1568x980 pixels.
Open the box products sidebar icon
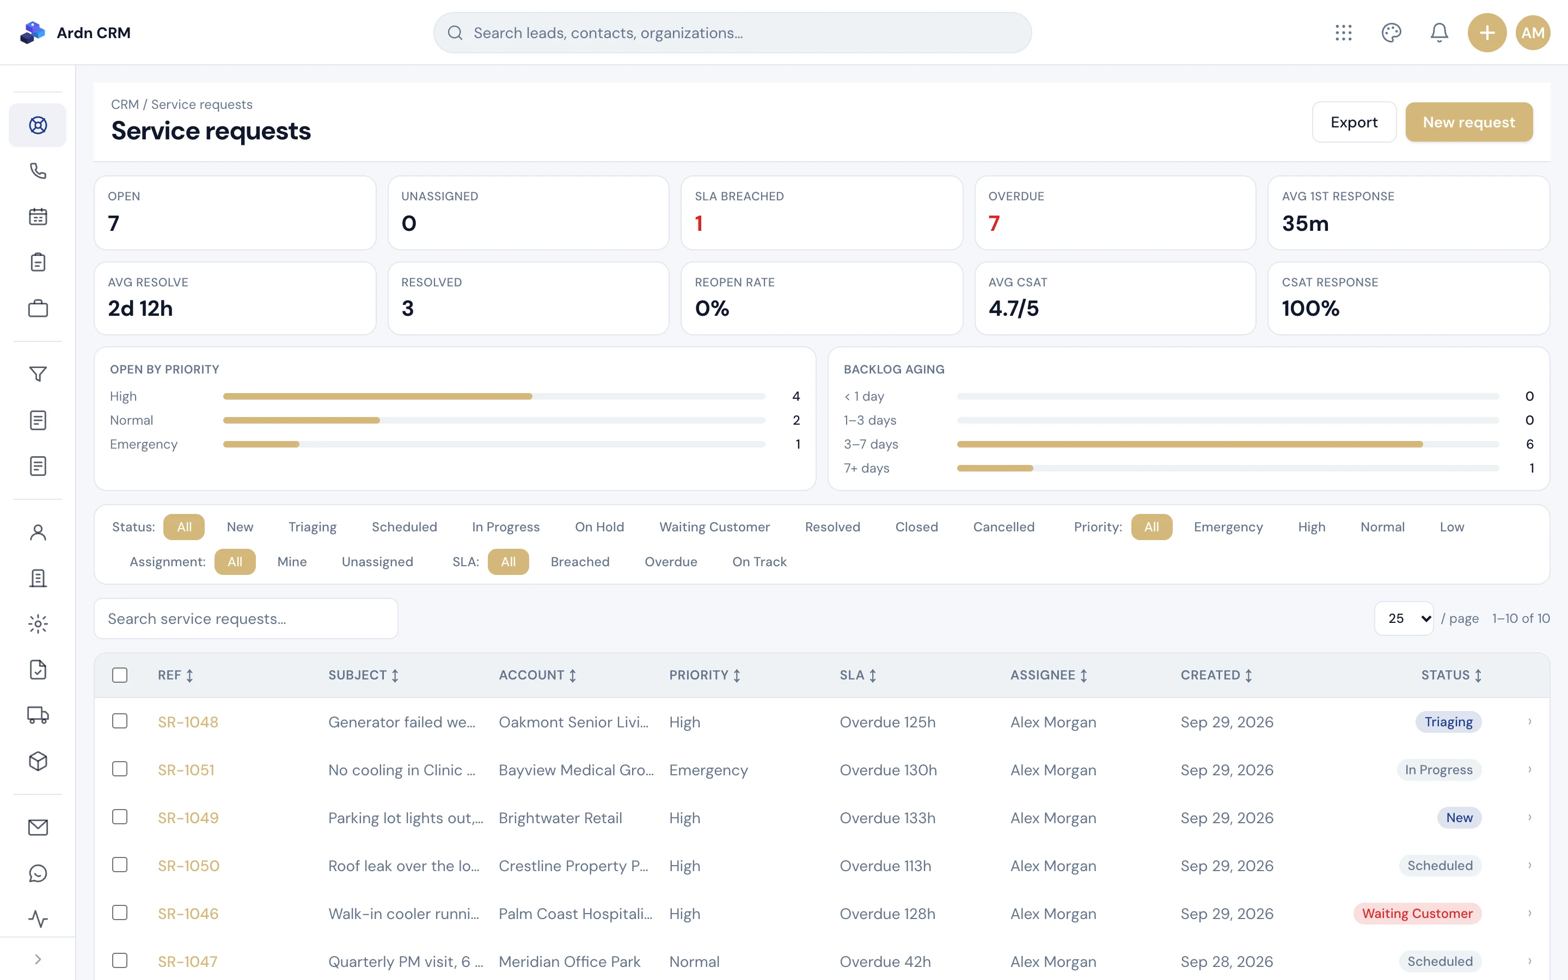point(38,761)
